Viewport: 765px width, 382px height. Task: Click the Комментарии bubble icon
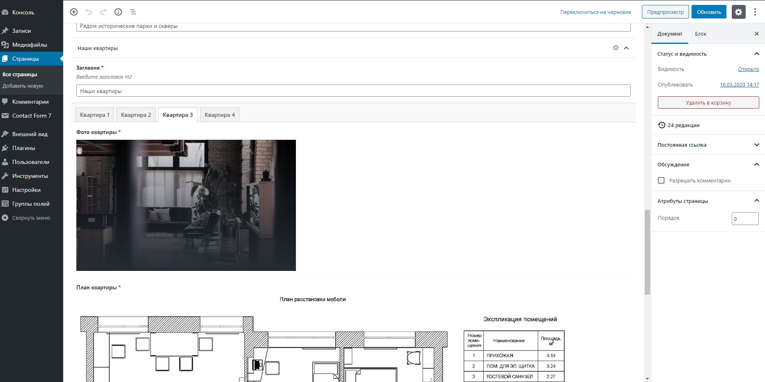(5, 102)
